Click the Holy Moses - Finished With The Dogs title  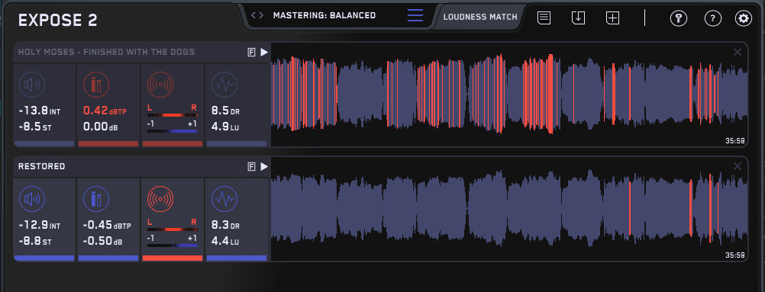pyautogui.click(x=106, y=52)
